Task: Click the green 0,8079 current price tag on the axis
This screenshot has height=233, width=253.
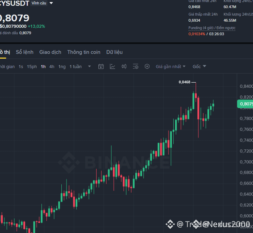Action: click(x=245, y=104)
